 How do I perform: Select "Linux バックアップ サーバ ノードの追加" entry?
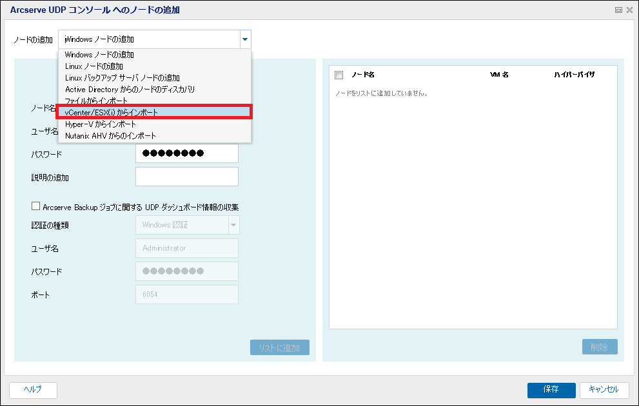(123, 78)
